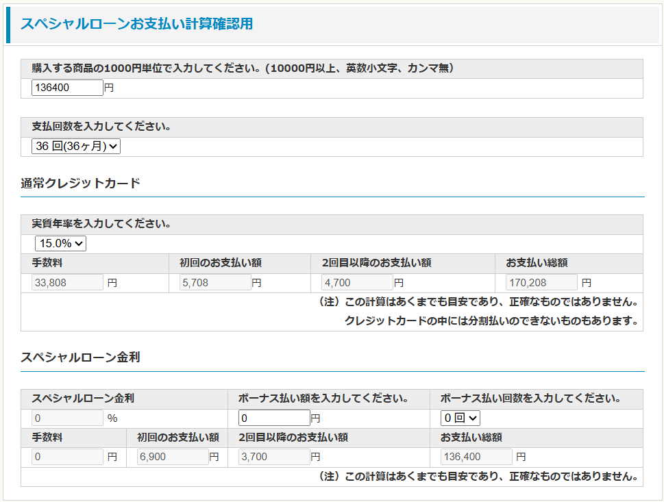Image resolution: width=664 pixels, height=502 pixels.
Task: Click the スペシャルローンお支払い計算確認用 page title
Action: [136, 24]
